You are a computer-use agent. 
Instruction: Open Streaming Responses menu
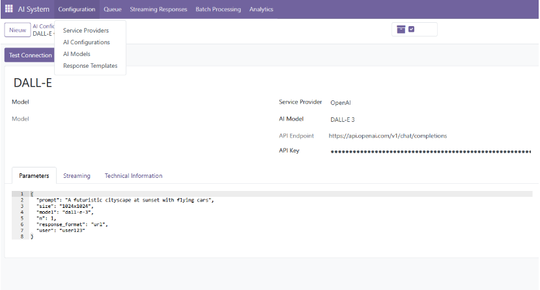(158, 9)
